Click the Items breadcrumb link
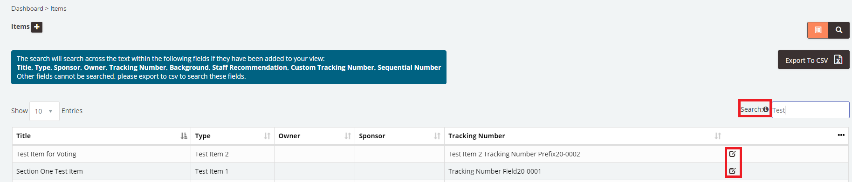The image size is (852, 182). 58,8
